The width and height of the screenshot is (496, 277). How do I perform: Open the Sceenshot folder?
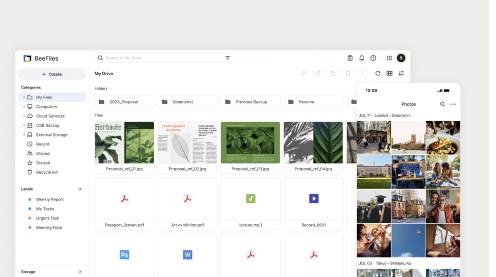187,102
